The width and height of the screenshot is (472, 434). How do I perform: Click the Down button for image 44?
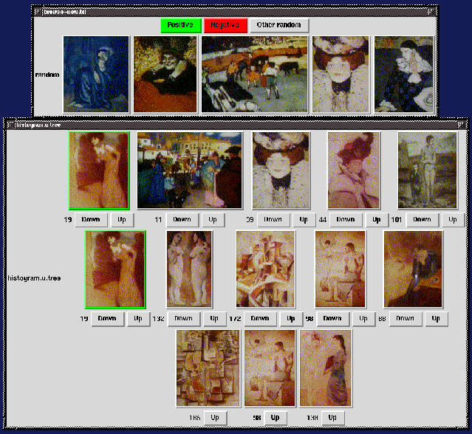(346, 220)
